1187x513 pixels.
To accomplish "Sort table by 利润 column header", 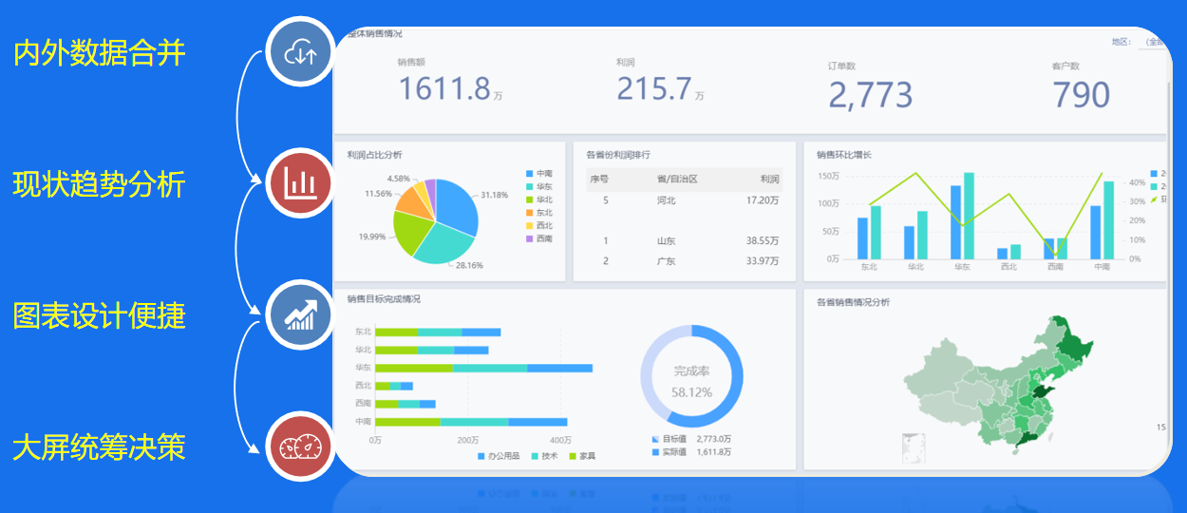I will click(x=769, y=179).
